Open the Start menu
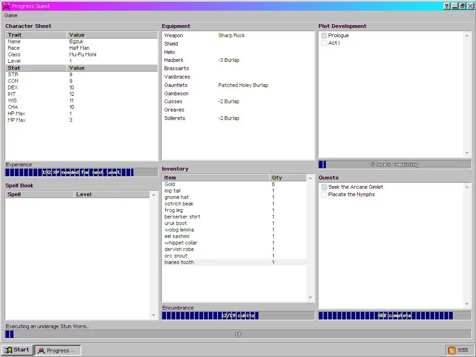Viewport: 476px width, 357px height. pos(17,350)
